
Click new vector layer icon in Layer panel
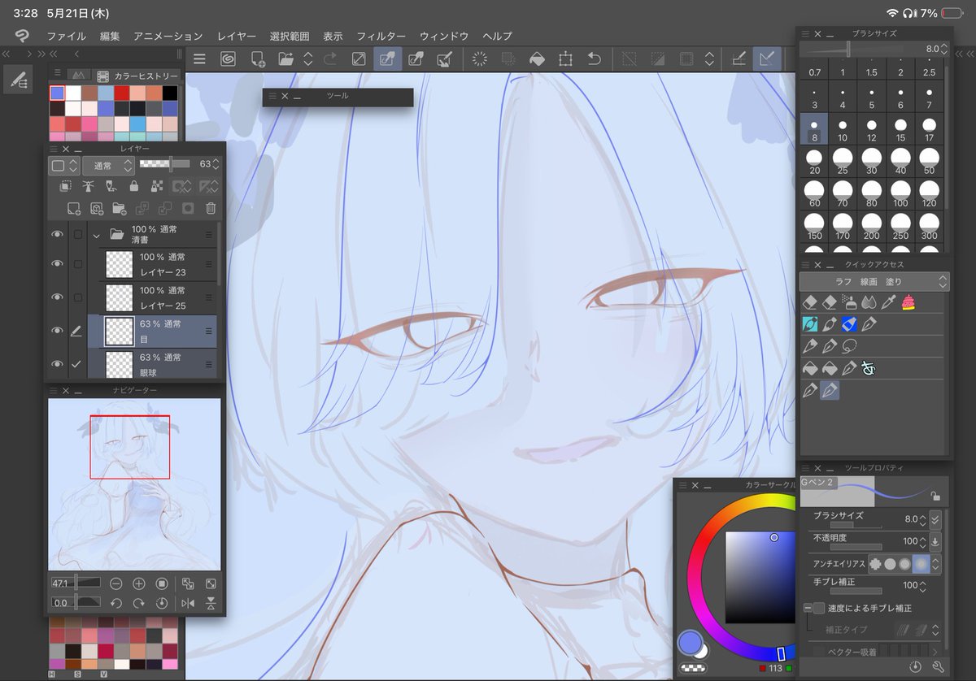tap(97, 208)
